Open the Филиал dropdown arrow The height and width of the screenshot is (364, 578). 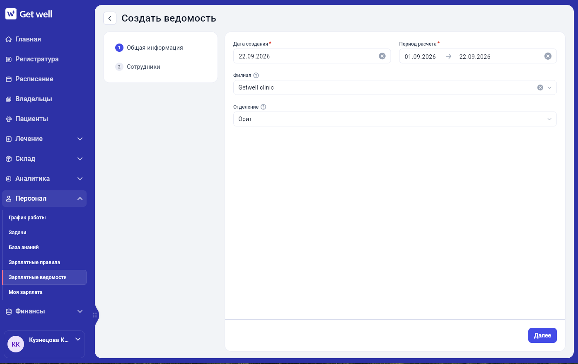pyautogui.click(x=549, y=87)
